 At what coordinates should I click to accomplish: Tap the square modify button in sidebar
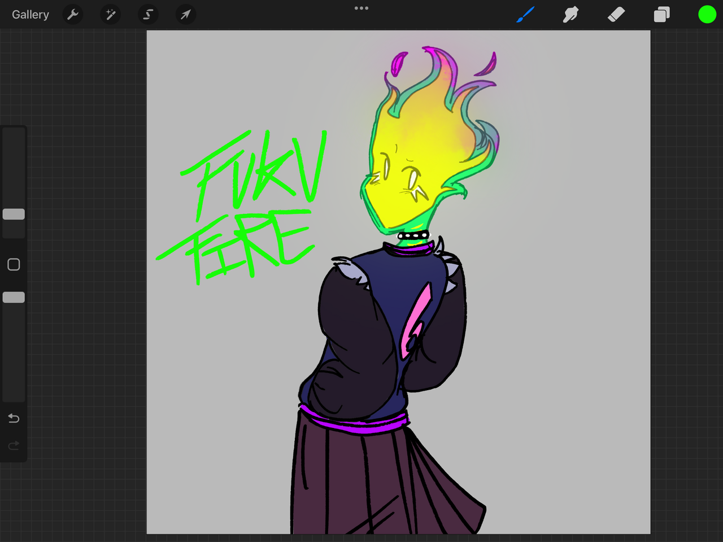(x=14, y=264)
